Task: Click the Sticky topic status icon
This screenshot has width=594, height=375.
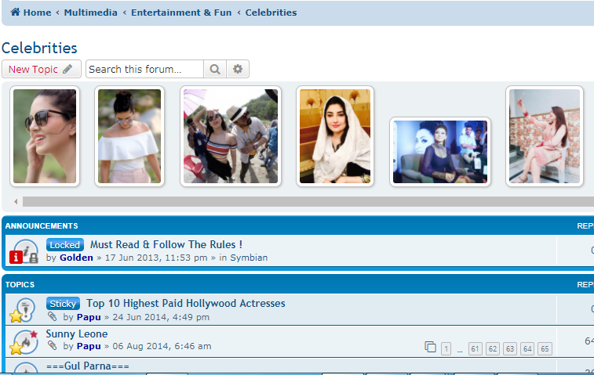Action: [x=24, y=310]
